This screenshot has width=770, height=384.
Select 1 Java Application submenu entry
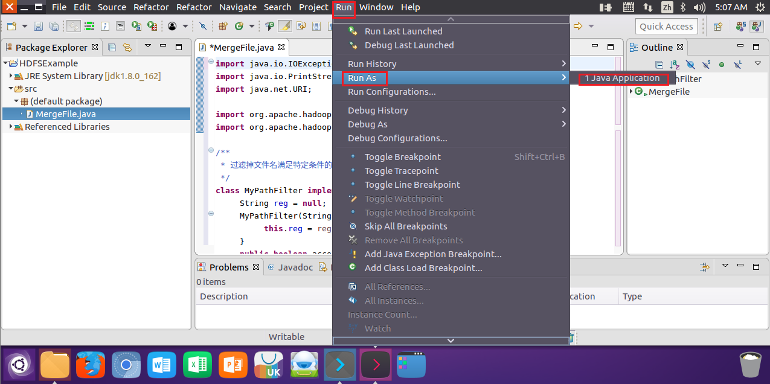[623, 78]
